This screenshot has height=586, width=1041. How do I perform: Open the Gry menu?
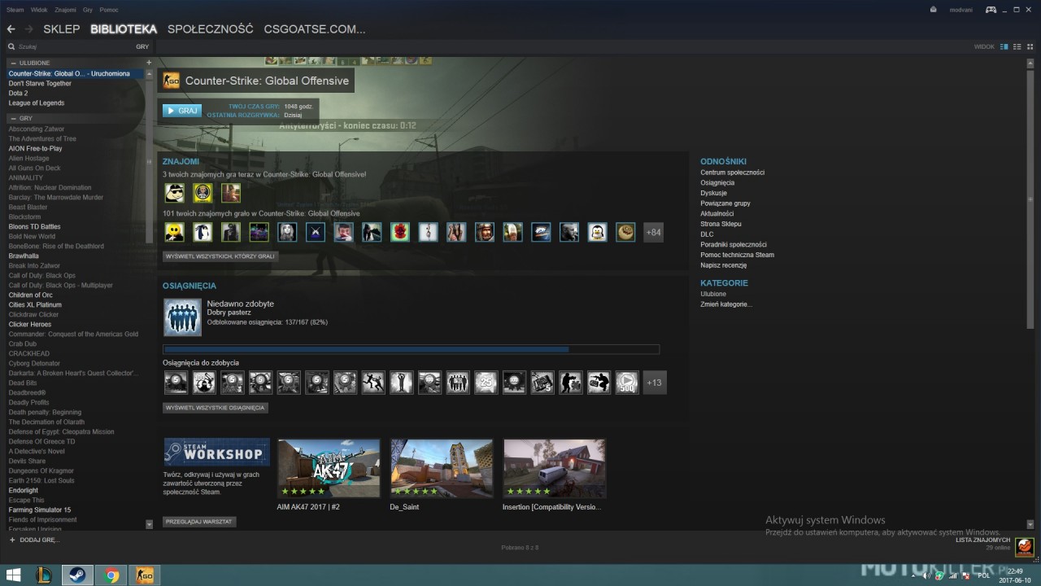point(88,10)
